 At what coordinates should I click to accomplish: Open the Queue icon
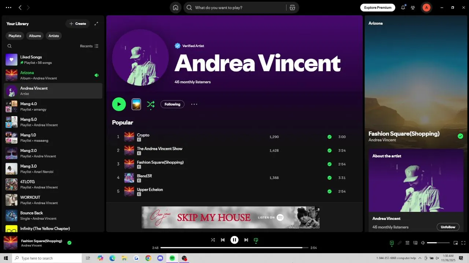pyautogui.click(x=407, y=243)
